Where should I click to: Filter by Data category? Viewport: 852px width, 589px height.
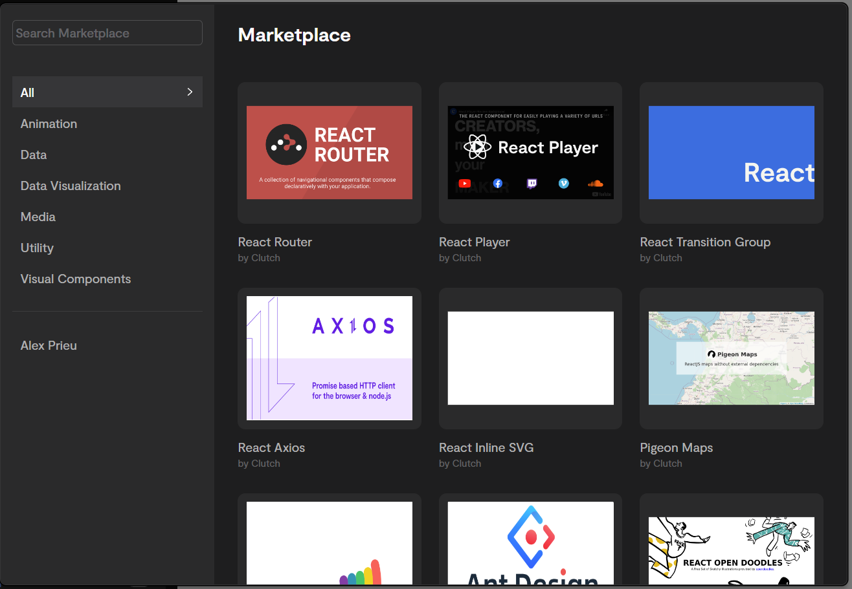34,155
